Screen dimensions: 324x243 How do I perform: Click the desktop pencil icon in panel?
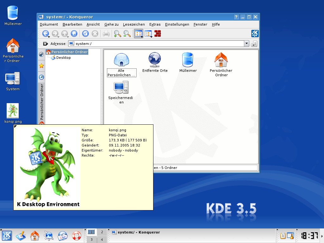(21, 235)
